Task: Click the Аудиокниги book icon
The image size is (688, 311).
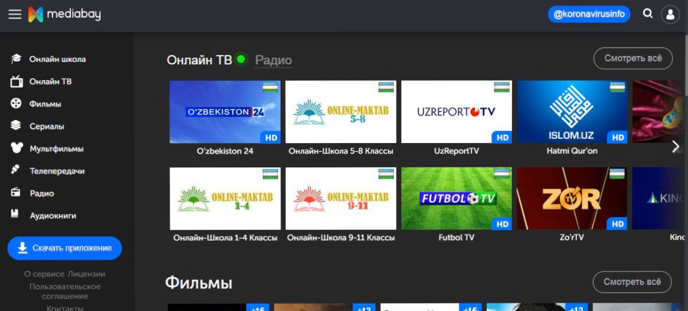Action: click(16, 215)
